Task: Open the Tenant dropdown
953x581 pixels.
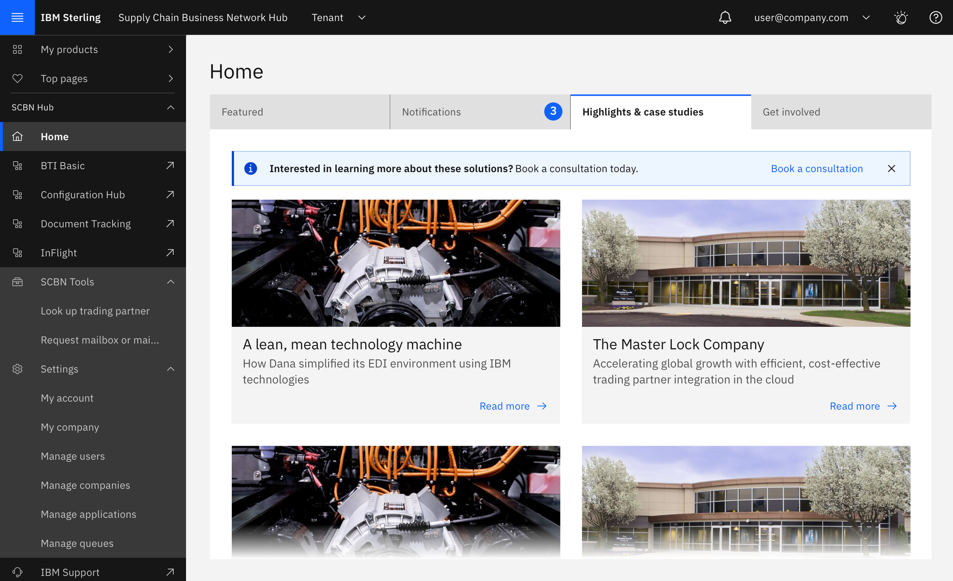Action: [x=339, y=18]
